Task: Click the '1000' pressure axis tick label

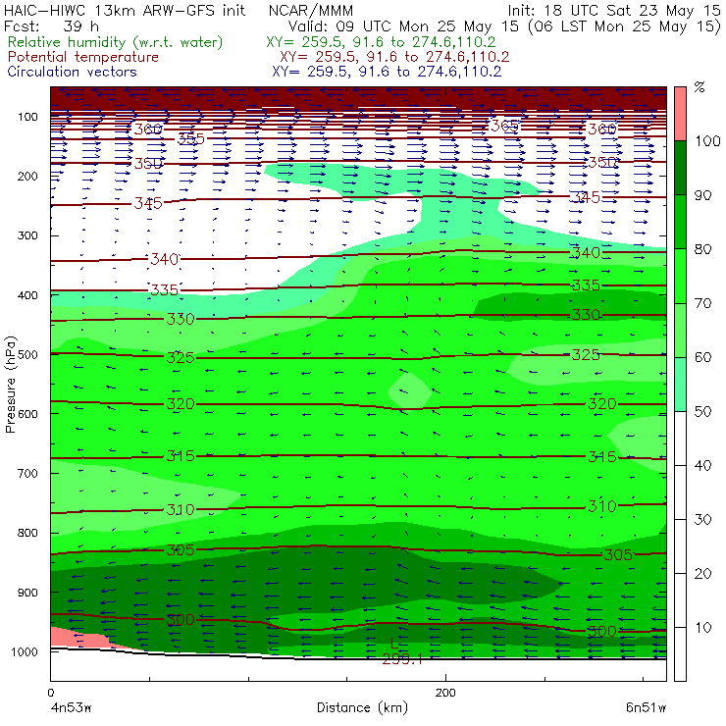Action: 25,651
